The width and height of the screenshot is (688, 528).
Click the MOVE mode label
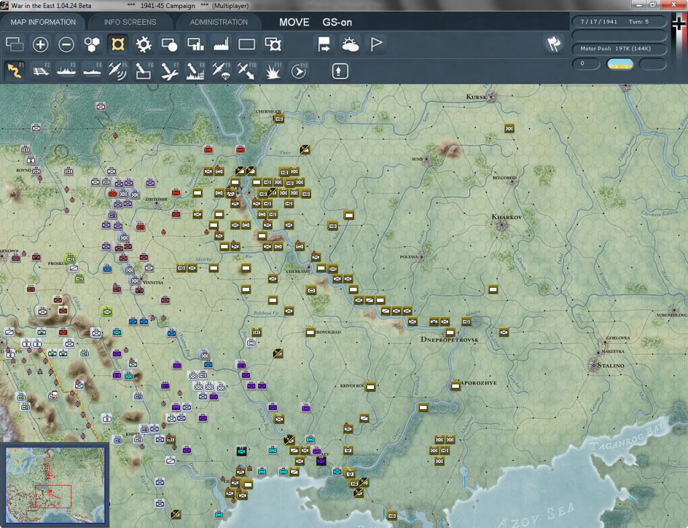[294, 22]
